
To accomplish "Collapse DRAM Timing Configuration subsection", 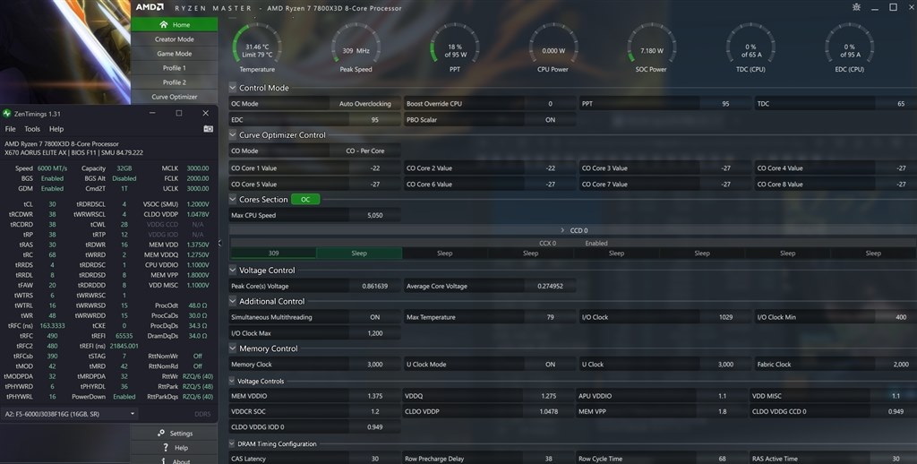I will 232,443.
